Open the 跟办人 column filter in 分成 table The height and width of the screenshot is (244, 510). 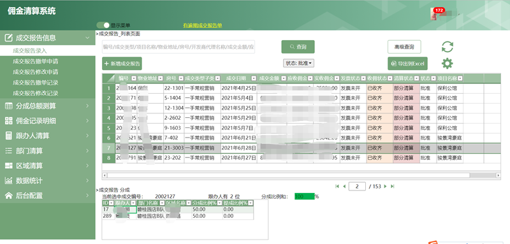pos(133,203)
